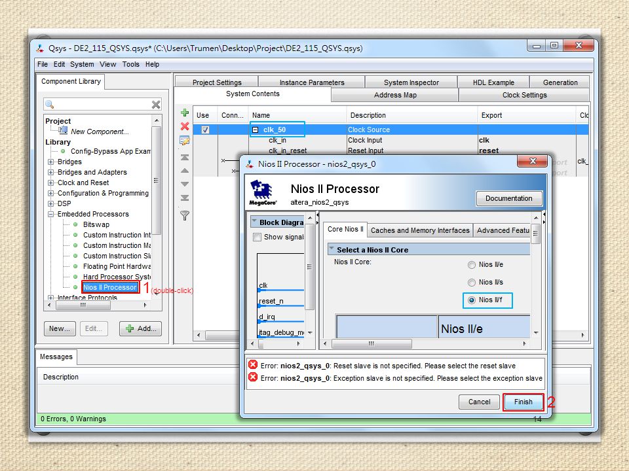
Task: Switch to the Clock Settings tab
Action: (524, 95)
